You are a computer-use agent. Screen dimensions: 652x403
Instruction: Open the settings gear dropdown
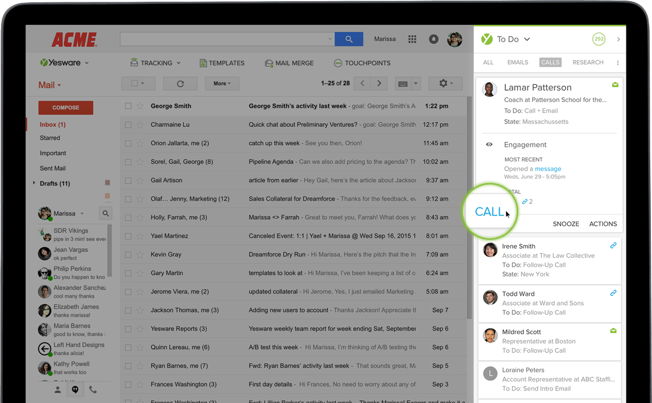(446, 83)
